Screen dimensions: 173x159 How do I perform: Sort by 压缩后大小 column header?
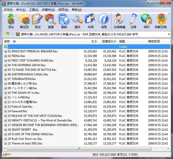(108, 41)
